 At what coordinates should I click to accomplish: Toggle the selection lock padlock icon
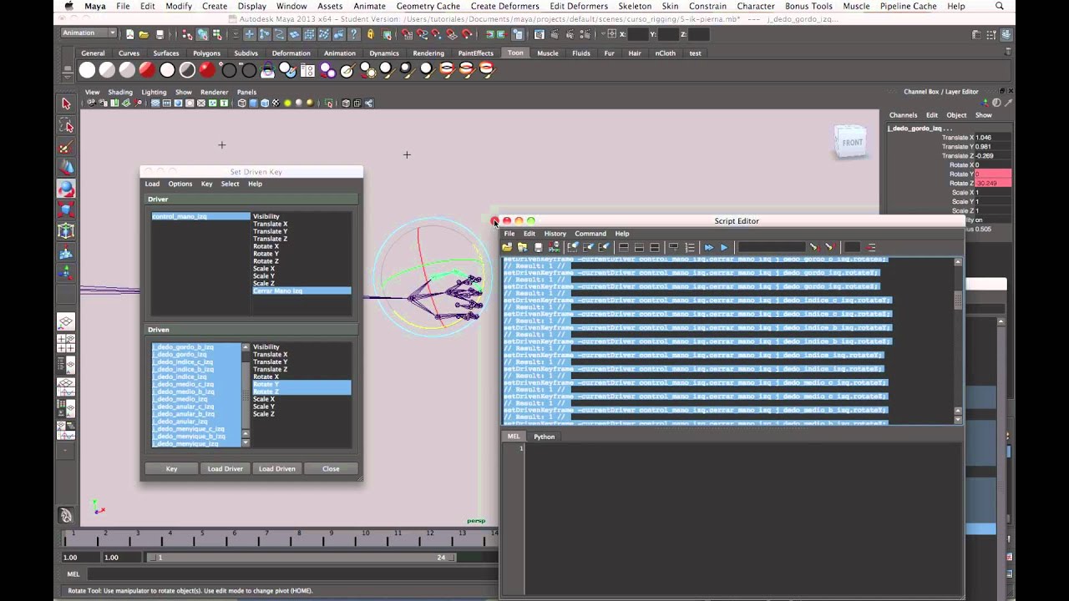(x=370, y=34)
